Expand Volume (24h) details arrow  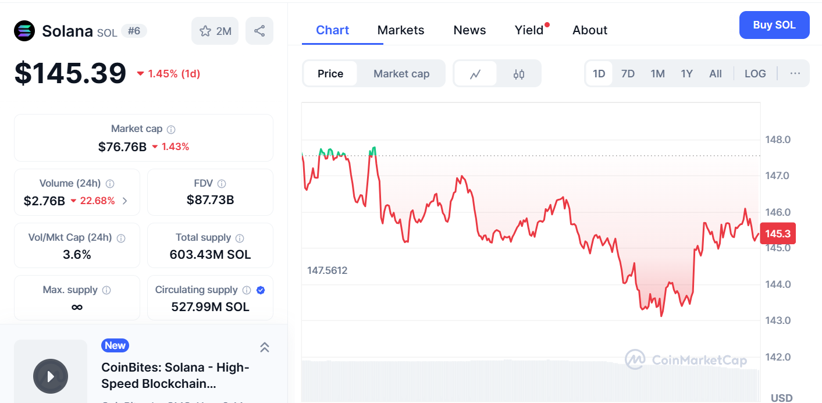[125, 201]
